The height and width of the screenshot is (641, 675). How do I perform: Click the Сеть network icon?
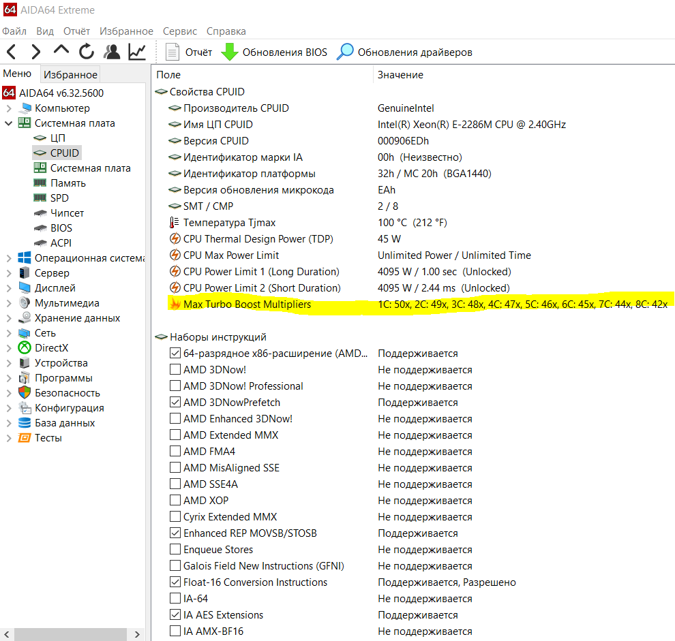tap(25, 333)
